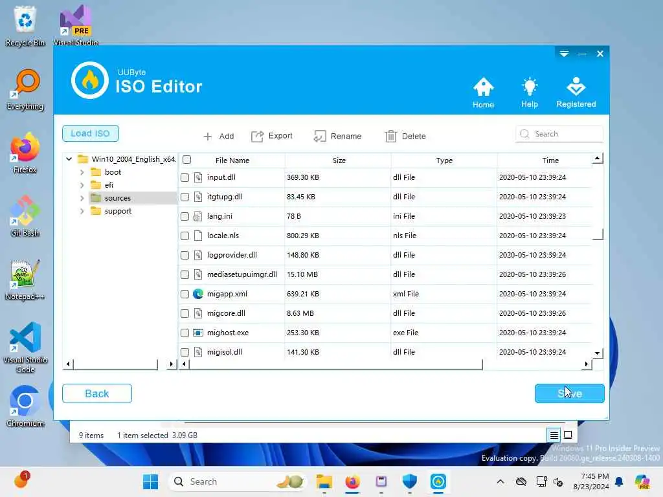Click file list horizontal scroll right arrow
The width and height of the screenshot is (663, 497).
tap(587, 364)
